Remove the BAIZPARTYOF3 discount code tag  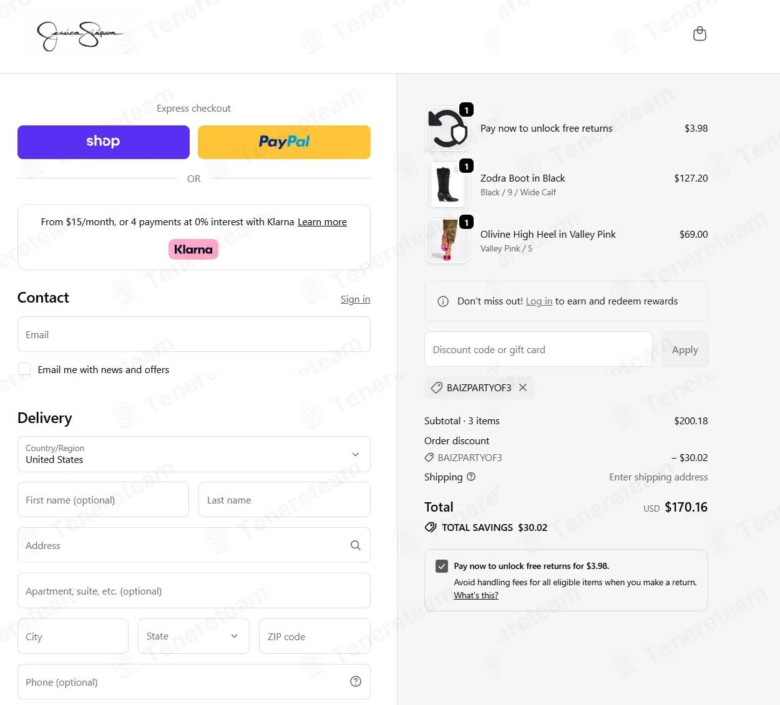pos(523,387)
